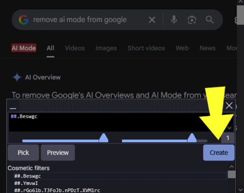Image resolution: width=244 pixels, height=193 pixels.
Task: Select cosmetic filter ##.Beswgc in list
Action: click(x=120, y=176)
